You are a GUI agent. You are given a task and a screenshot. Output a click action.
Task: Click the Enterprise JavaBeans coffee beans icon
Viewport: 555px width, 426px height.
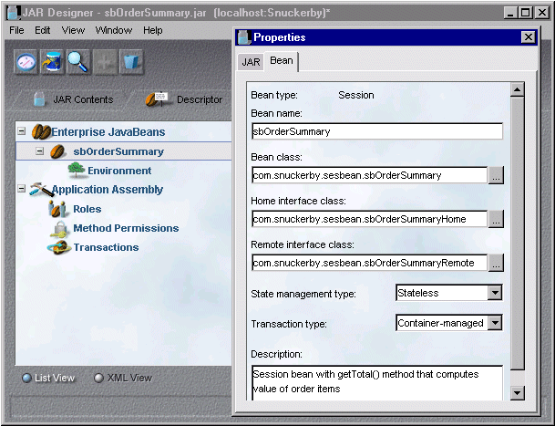coord(41,132)
